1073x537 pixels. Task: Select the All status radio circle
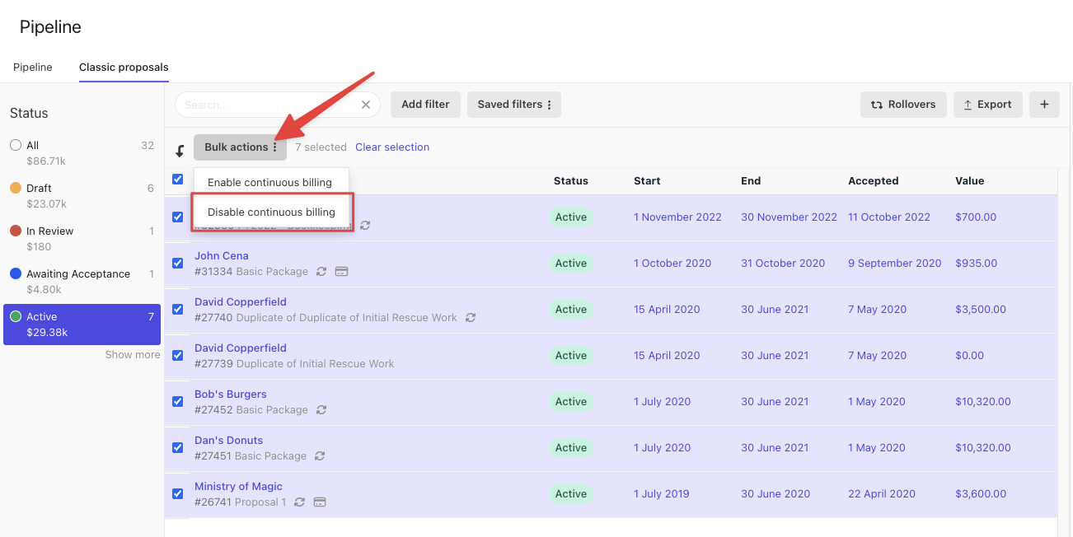[x=16, y=145]
